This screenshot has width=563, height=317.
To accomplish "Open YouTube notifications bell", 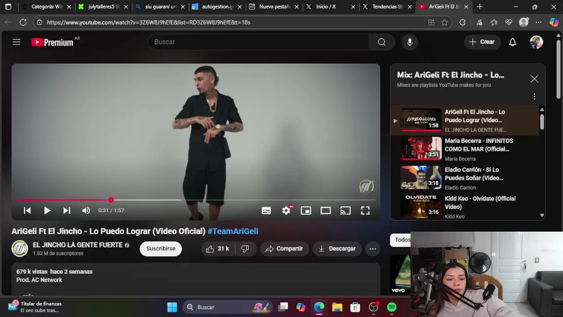I will (512, 42).
